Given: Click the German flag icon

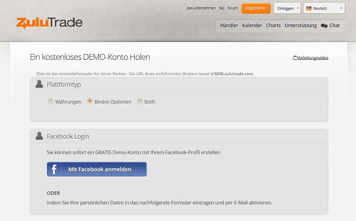Looking at the screenshot, I should click(309, 8).
